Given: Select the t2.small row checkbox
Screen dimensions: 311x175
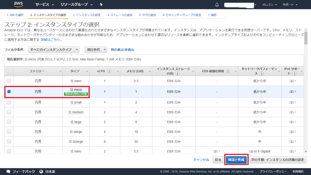Looking at the screenshot, I should (x=9, y=102).
